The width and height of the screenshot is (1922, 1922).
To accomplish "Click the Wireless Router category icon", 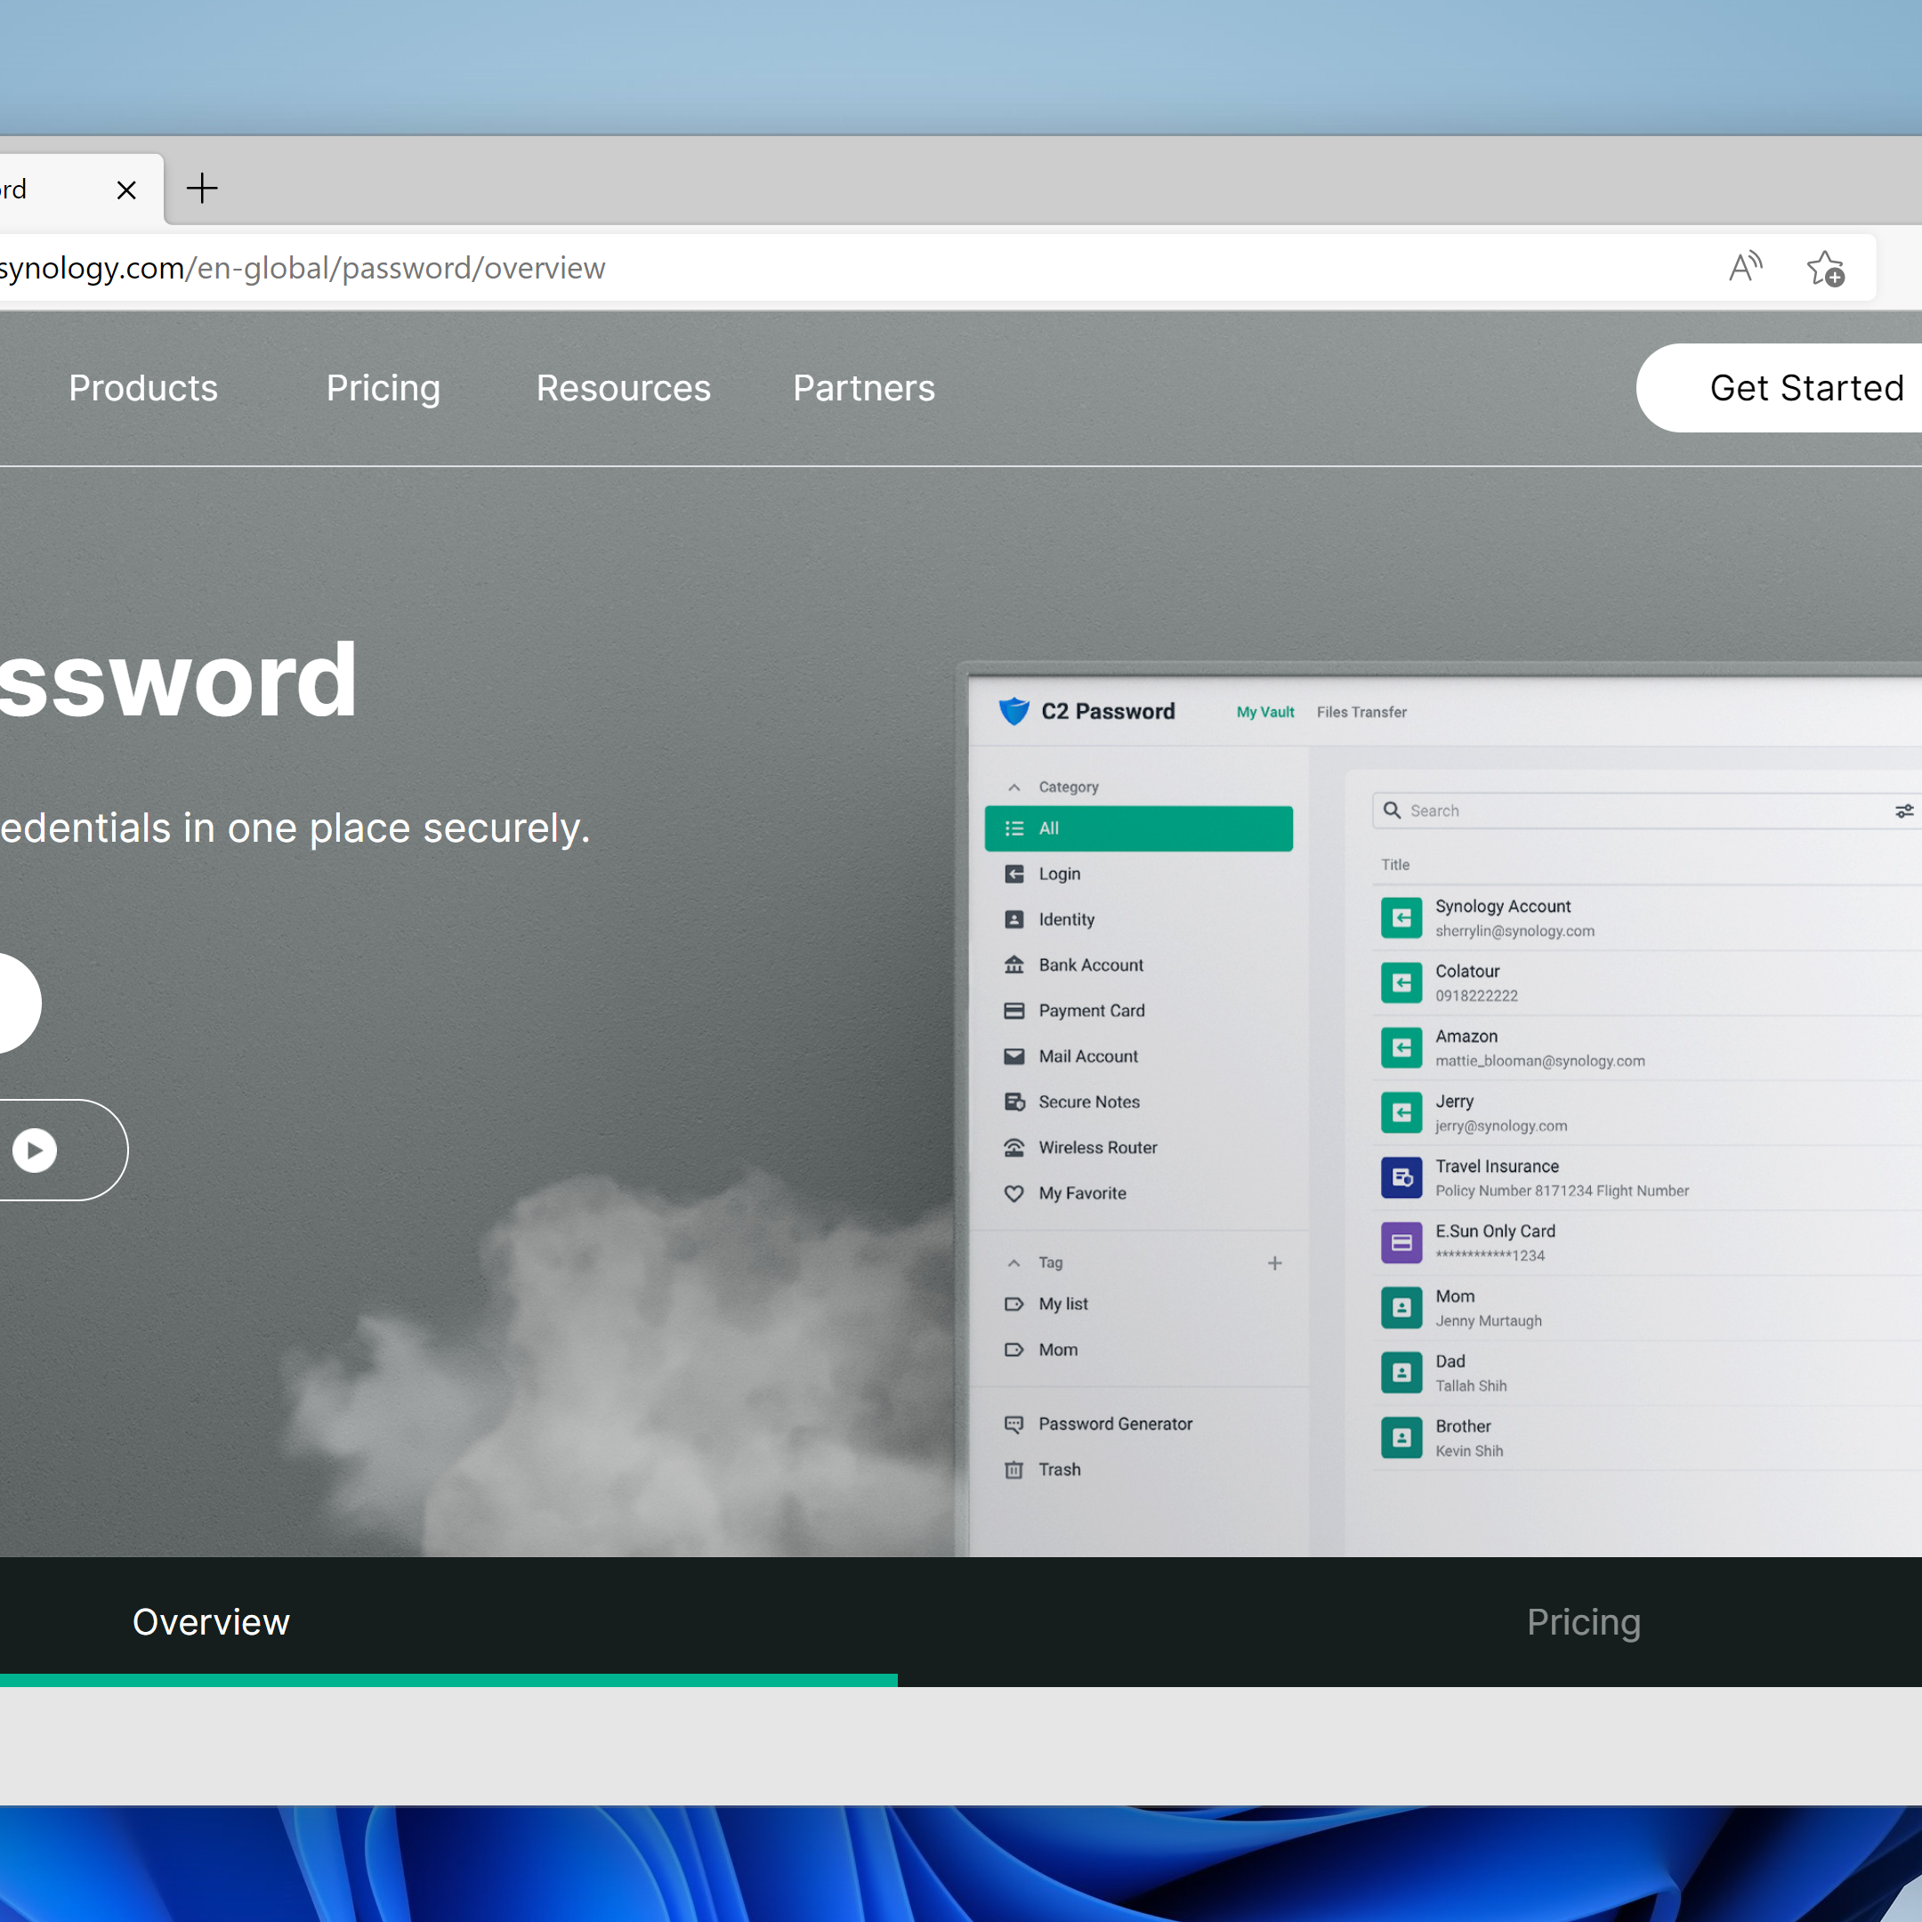I will (x=1013, y=1147).
